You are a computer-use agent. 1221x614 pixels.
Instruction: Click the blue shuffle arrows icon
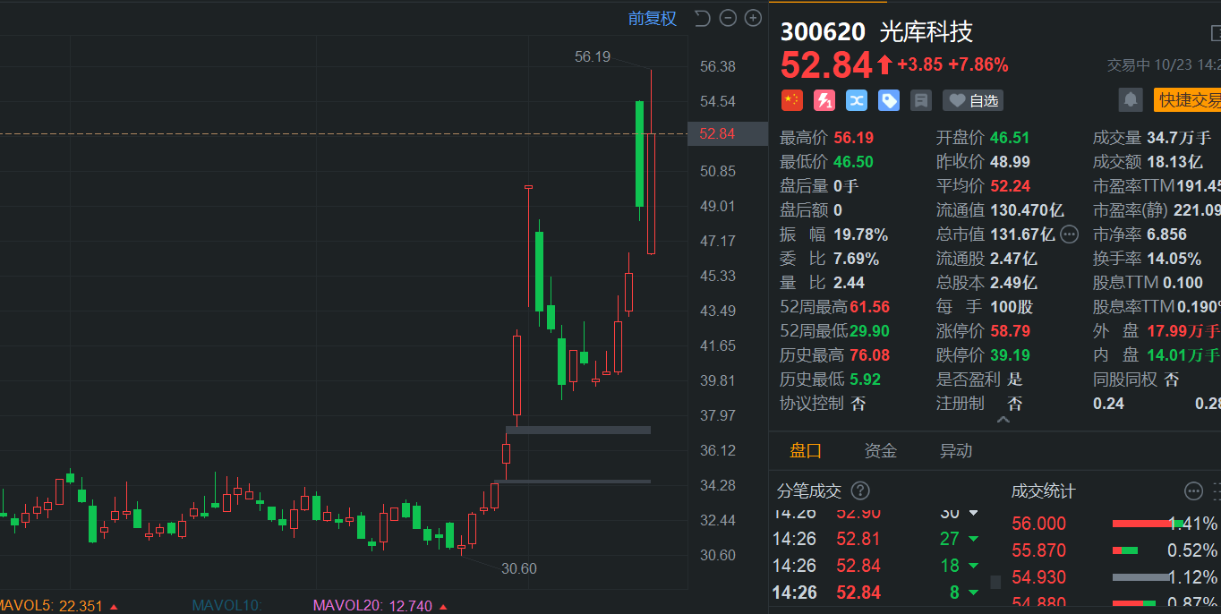click(x=856, y=100)
